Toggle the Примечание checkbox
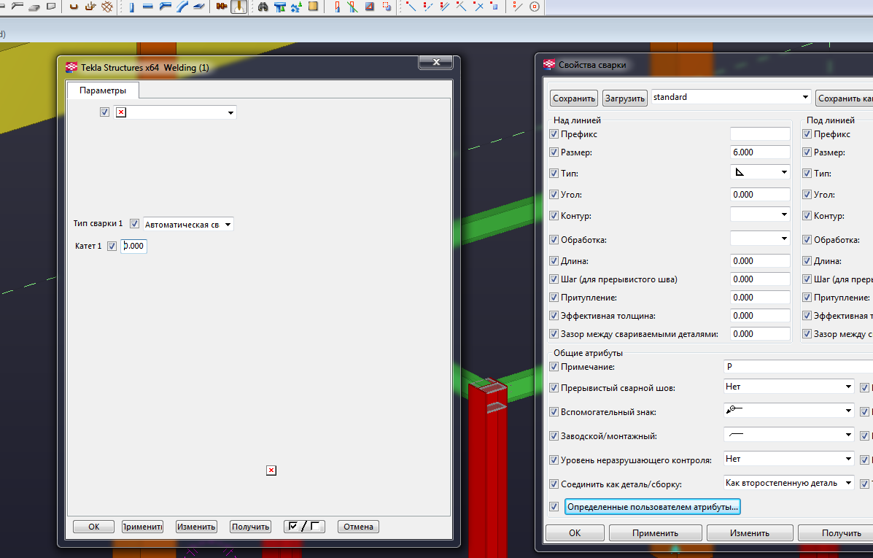The width and height of the screenshot is (873, 558). [554, 366]
